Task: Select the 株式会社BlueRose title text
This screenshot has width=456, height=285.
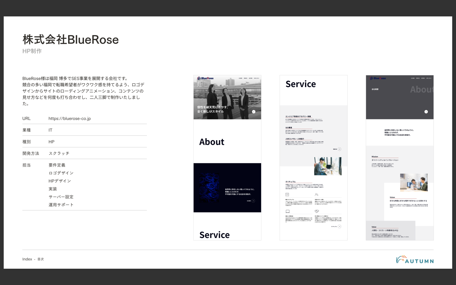Action: (70, 40)
